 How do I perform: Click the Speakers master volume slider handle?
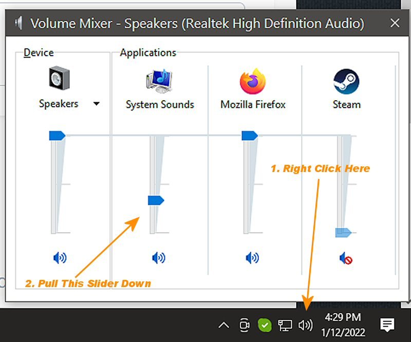[x=57, y=136]
